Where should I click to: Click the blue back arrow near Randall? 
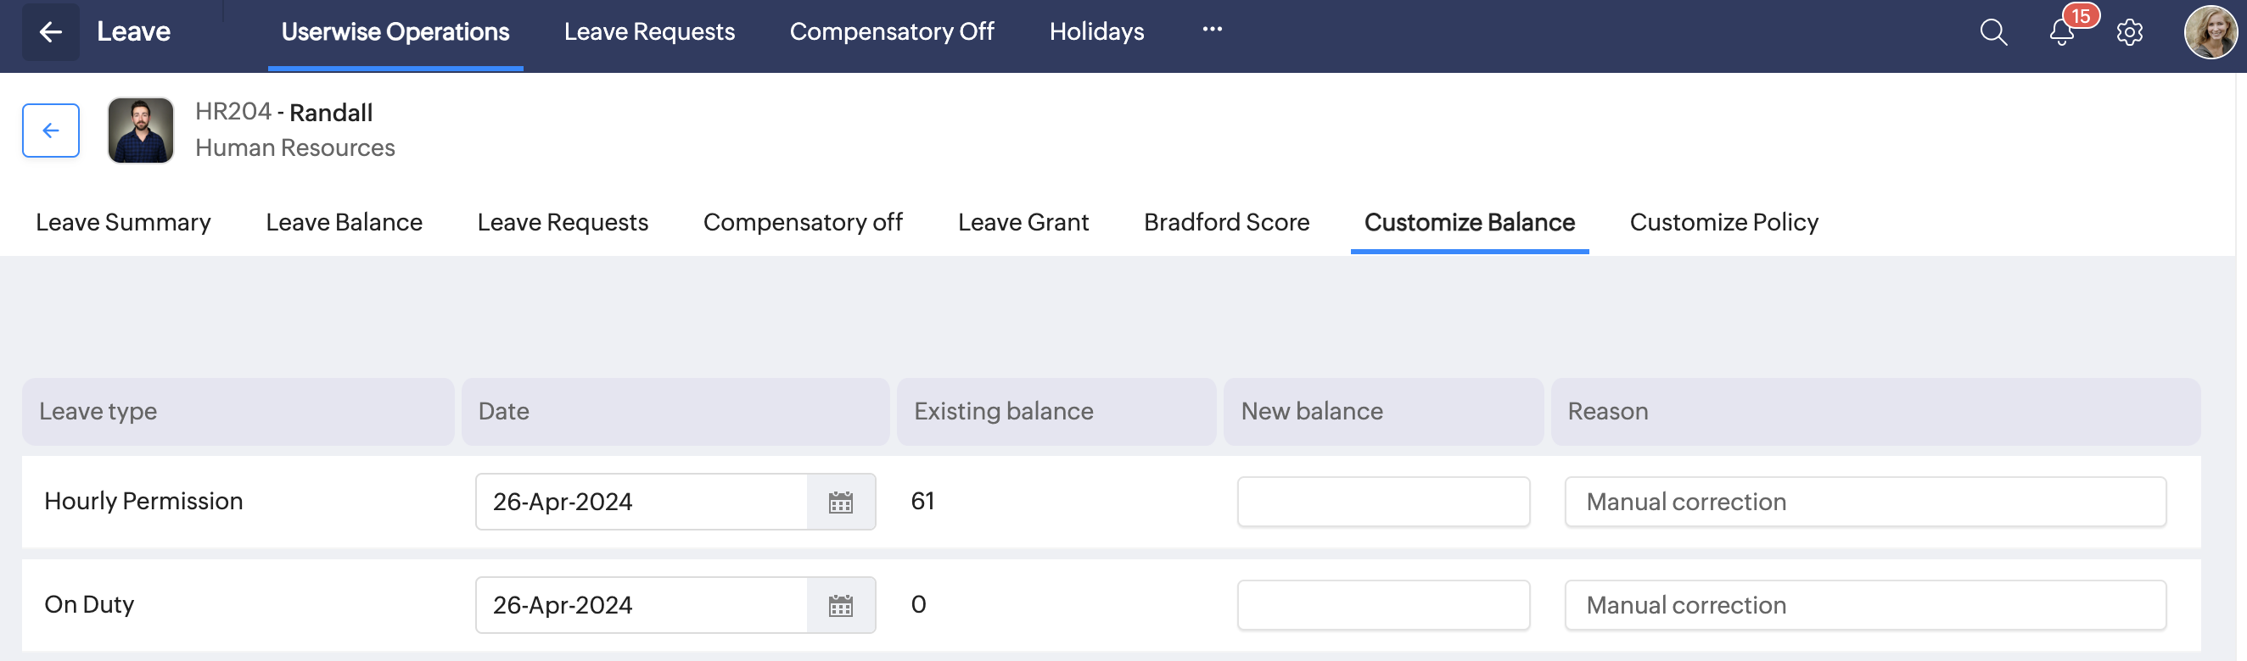click(51, 131)
